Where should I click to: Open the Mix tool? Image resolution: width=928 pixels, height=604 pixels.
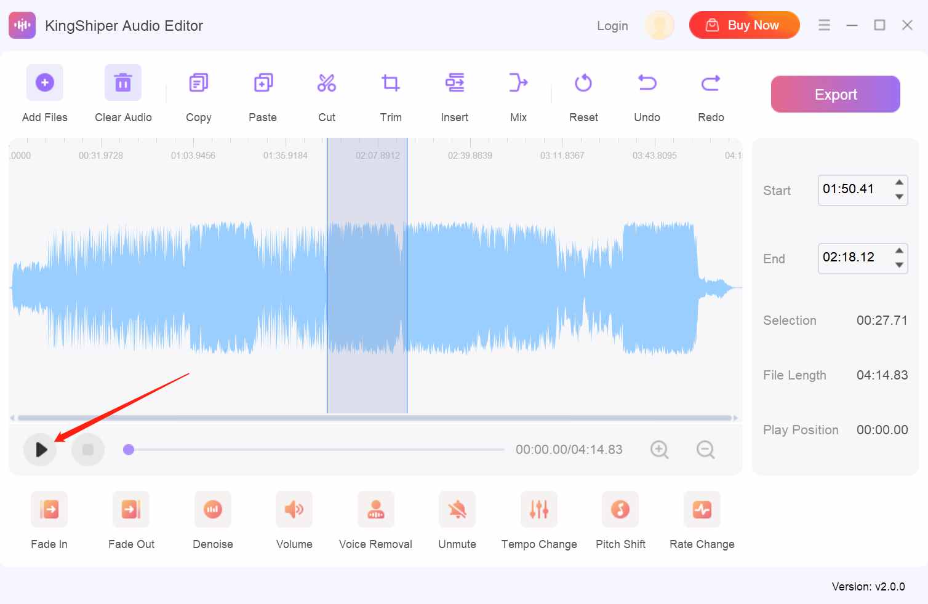click(x=518, y=82)
